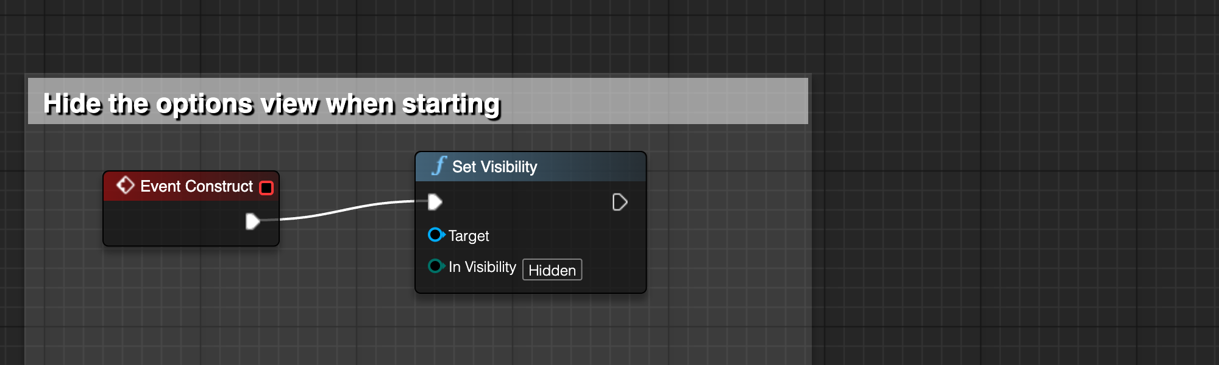Image resolution: width=1219 pixels, height=365 pixels.
Task: Click the Event Construct execution output pin
Action: (x=252, y=221)
